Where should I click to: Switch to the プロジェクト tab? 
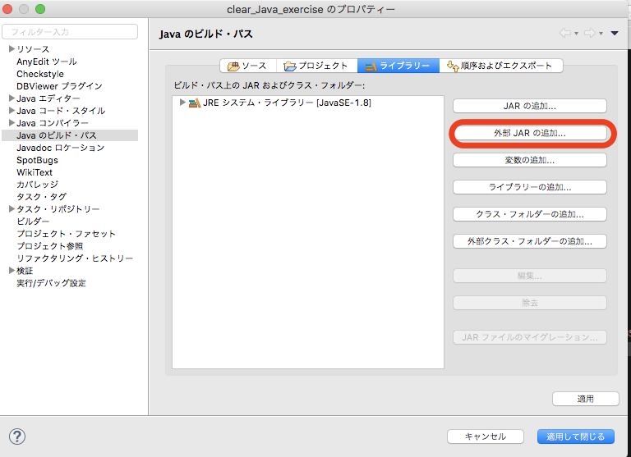click(x=316, y=66)
